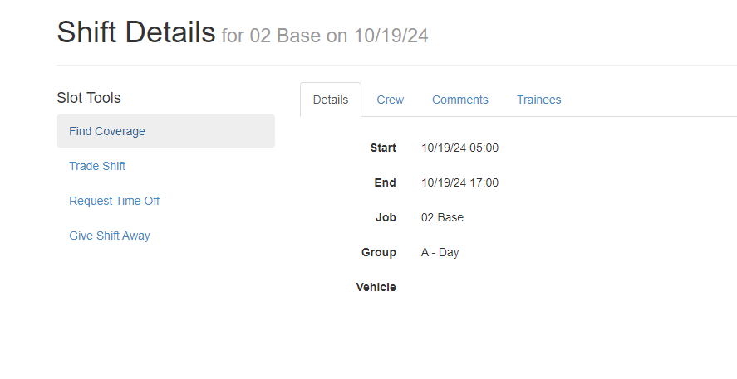Click the Slot Tools heading
Image resolution: width=737 pixels, height=379 pixels.
pos(89,98)
